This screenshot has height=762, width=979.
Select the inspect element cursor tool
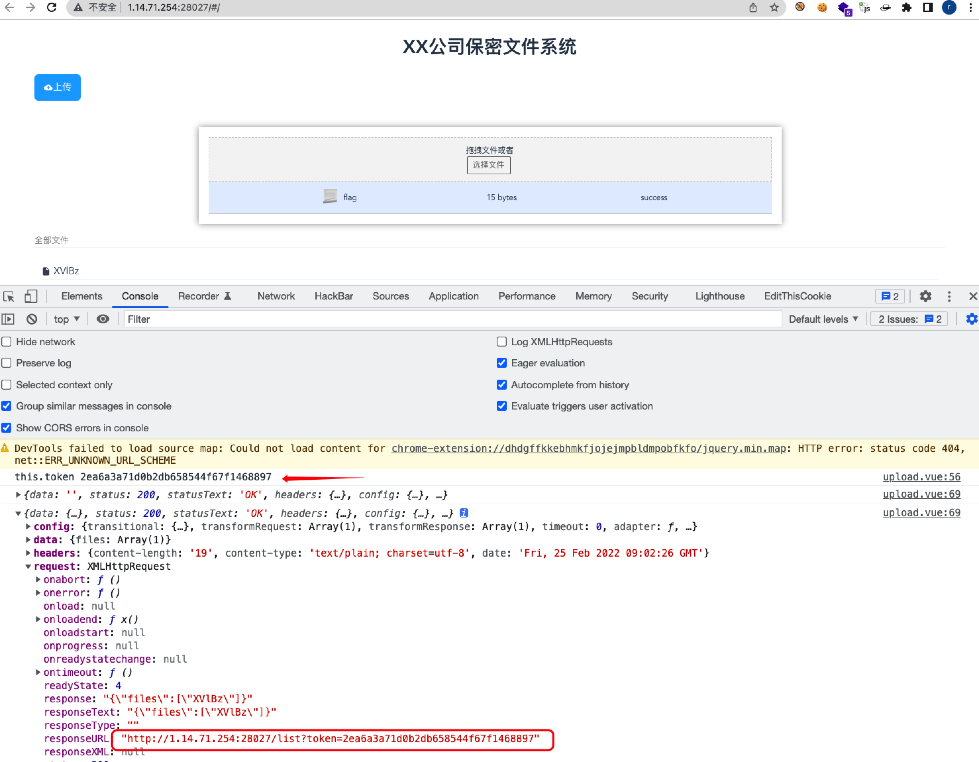[9, 296]
